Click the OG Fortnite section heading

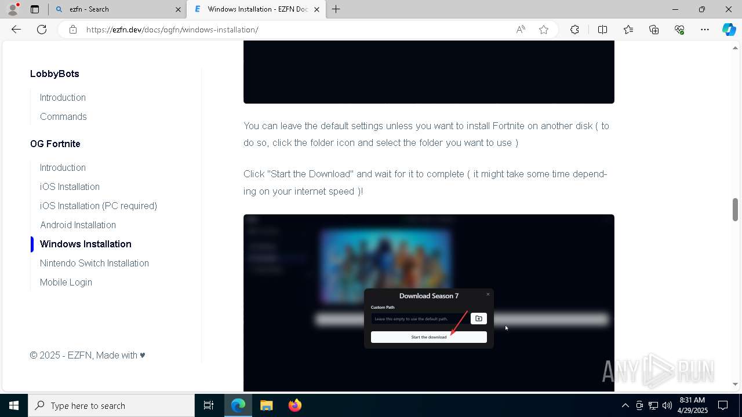(x=55, y=144)
